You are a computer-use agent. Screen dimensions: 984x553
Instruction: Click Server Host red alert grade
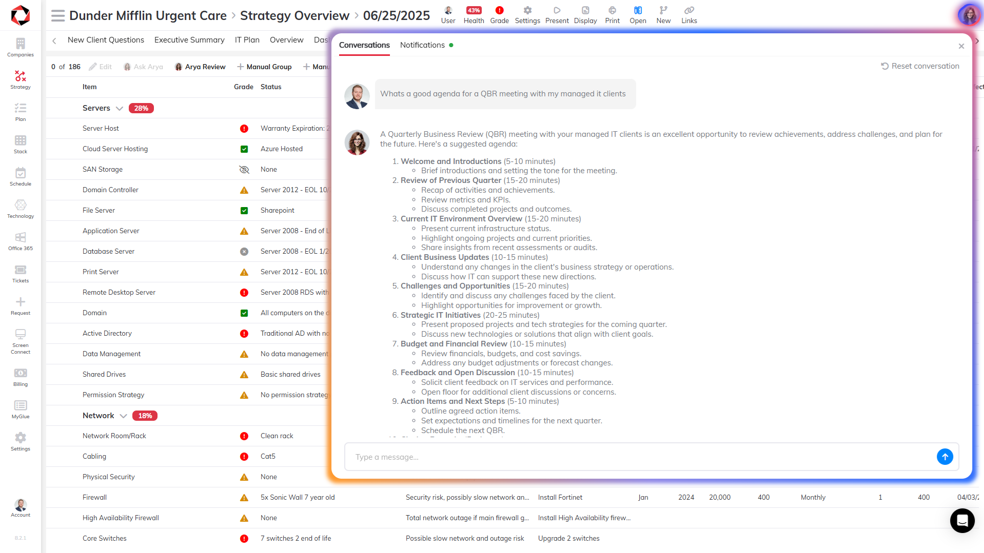tap(244, 129)
